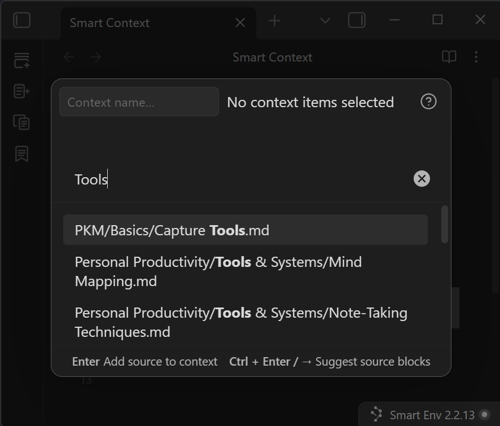The height and width of the screenshot is (426, 500).
Task: Navigate back with left arrow
Action: (69, 57)
